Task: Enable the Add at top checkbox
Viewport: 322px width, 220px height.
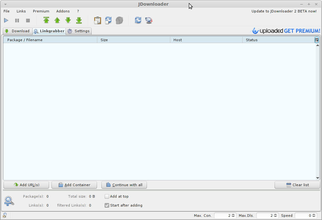Action: pos(107,196)
